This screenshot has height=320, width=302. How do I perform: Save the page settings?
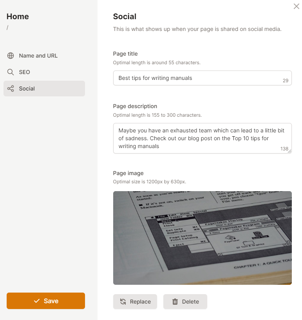pos(46,301)
